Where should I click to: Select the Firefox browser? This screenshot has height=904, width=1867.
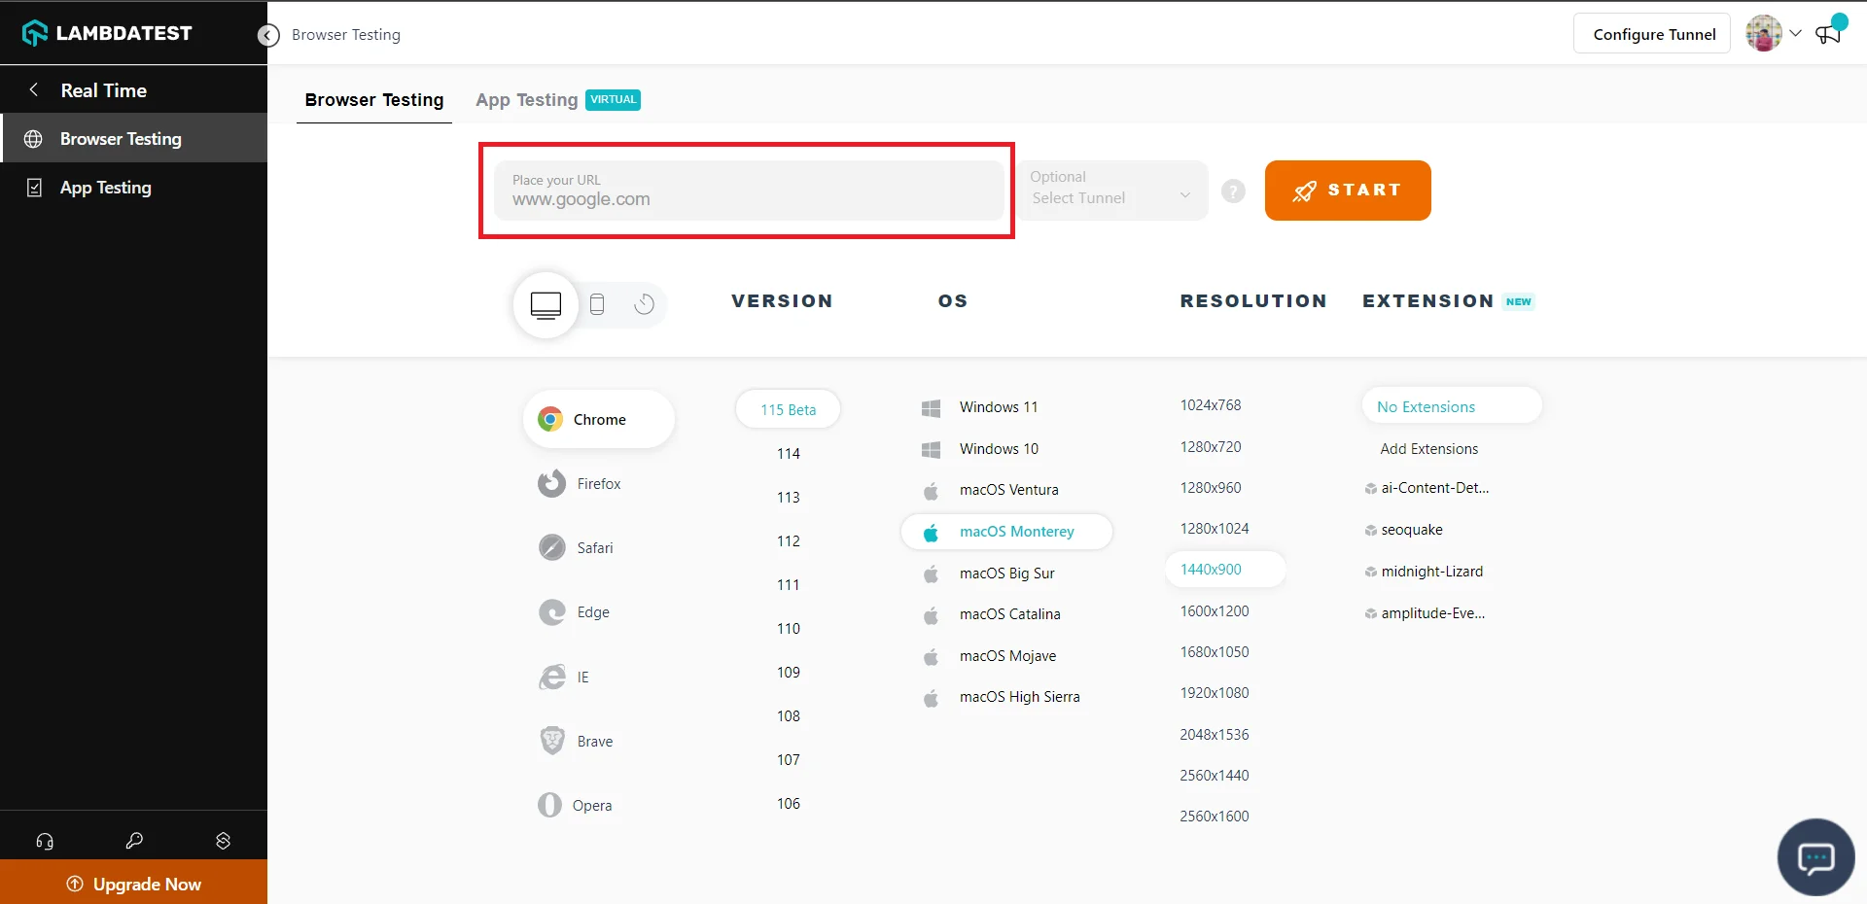coord(581,483)
